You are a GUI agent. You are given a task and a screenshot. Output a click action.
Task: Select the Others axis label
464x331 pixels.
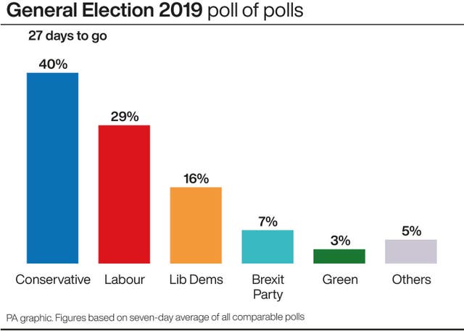pos(412,280)
